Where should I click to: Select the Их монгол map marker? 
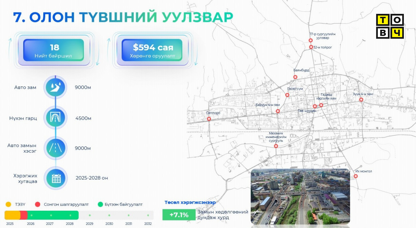[x=356, y=176]
